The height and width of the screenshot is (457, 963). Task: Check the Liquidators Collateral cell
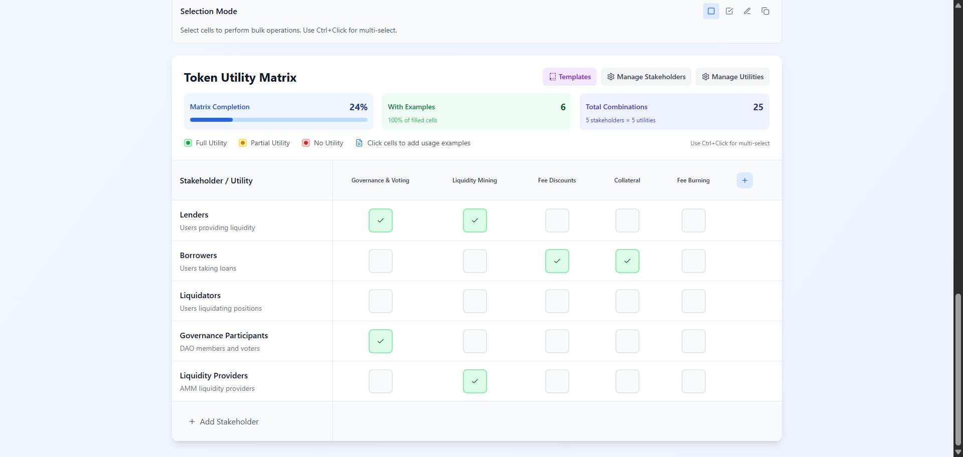tap(627, 301)
